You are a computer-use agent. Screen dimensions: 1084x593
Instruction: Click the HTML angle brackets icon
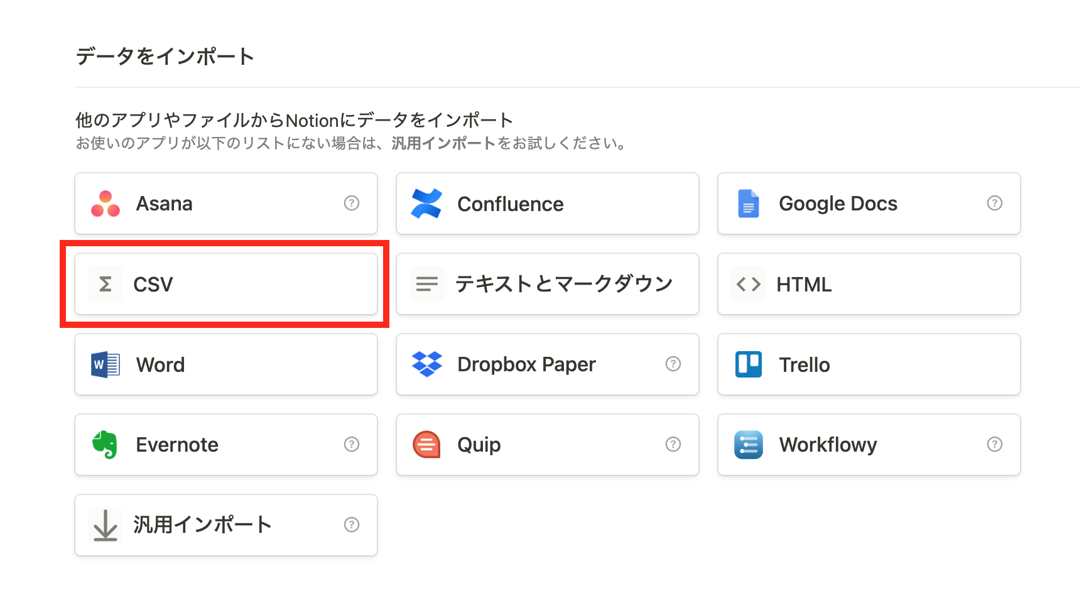point(749,284)
